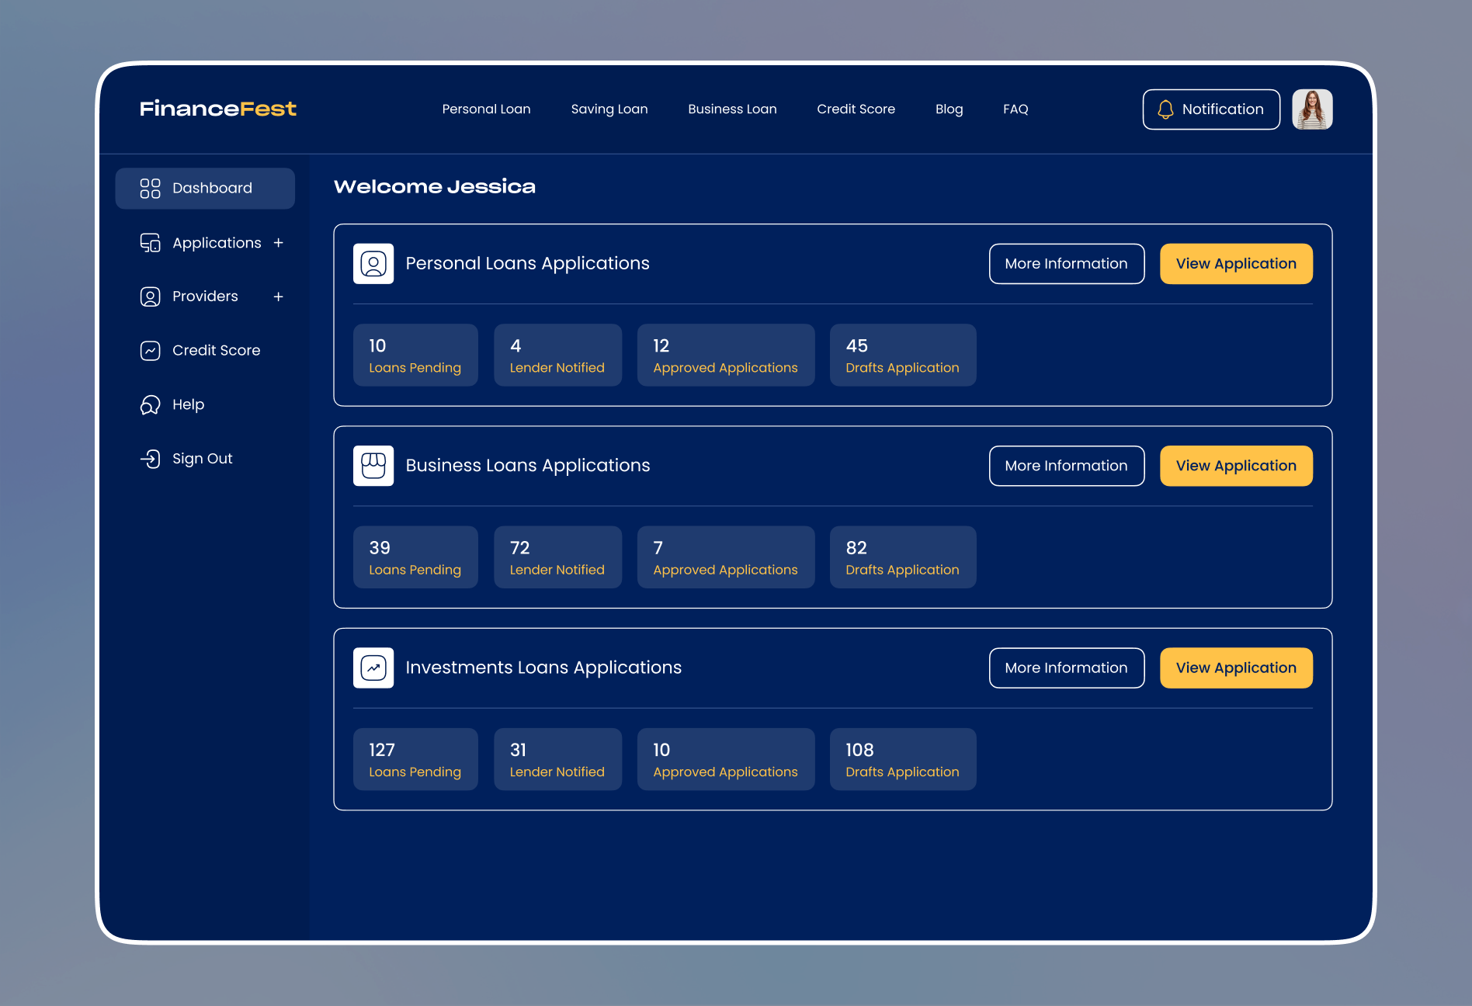
Task: Expand Providers submenu with plus sign
Action: [279, 297]
